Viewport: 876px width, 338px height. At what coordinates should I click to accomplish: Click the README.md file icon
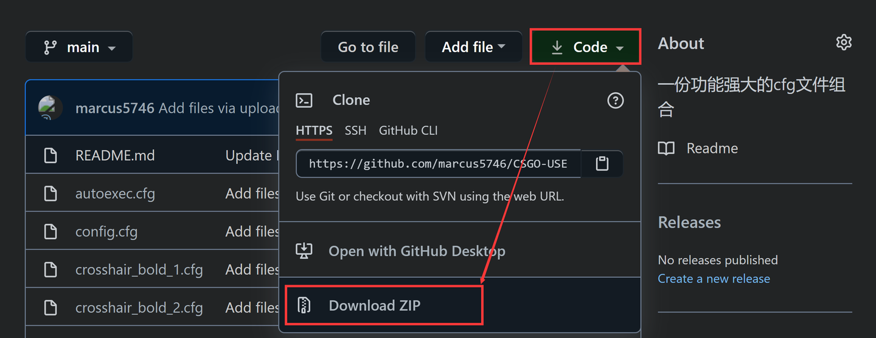50,156
